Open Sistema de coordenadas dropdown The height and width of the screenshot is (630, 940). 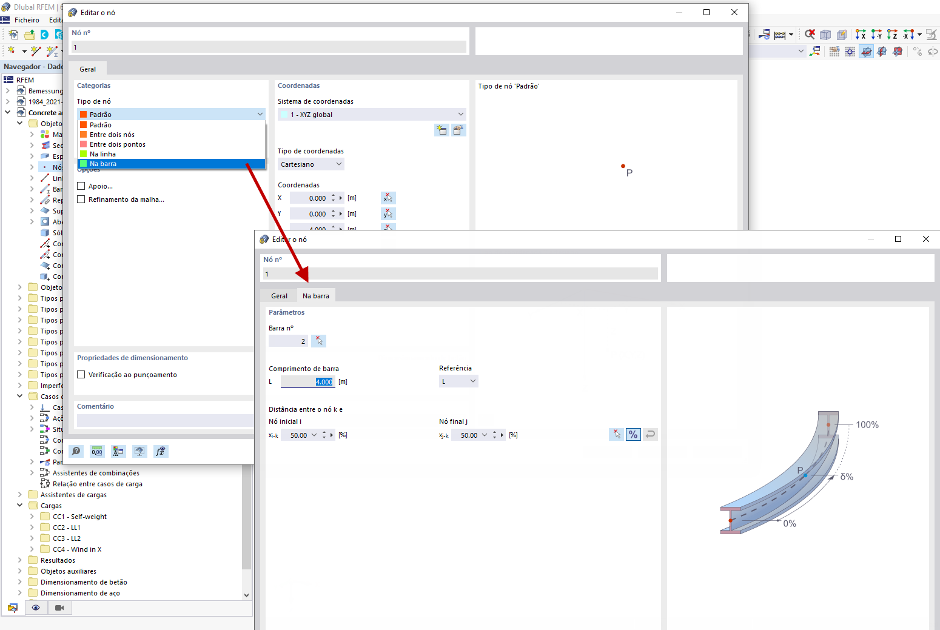pyautogui.click(x=372, y=114)
